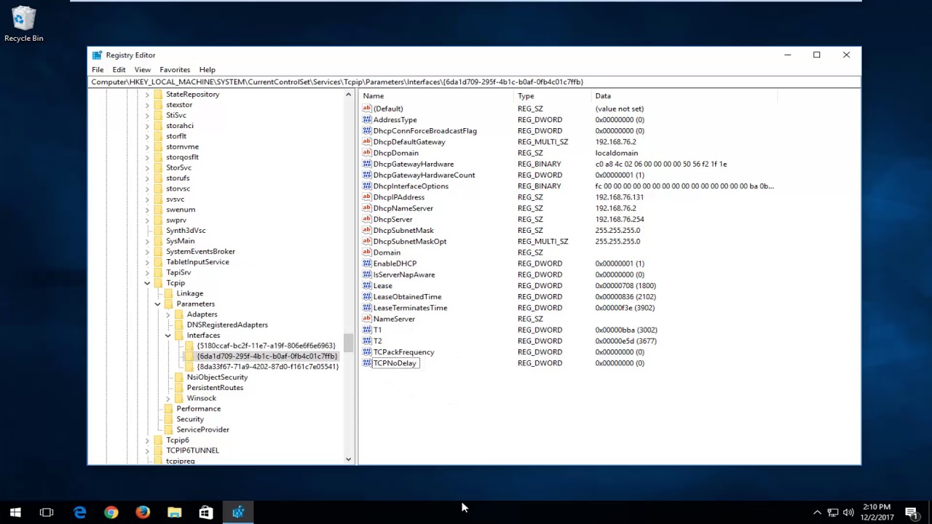Click the TCPackFrequency DWORD icon
932x524 pixels.
(x=367, y=352)
